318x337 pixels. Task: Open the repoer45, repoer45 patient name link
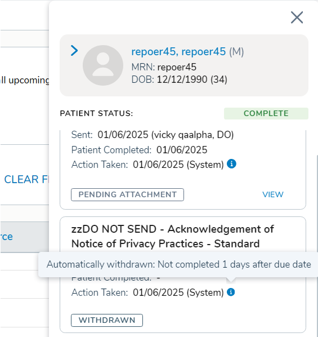(178, 52)
